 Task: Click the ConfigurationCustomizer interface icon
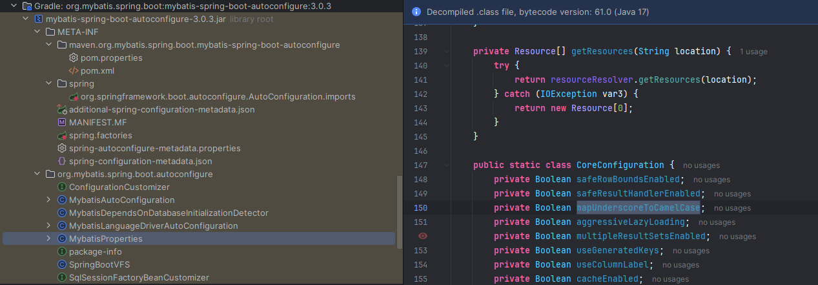pyautogui.click(x=62, y=187)
